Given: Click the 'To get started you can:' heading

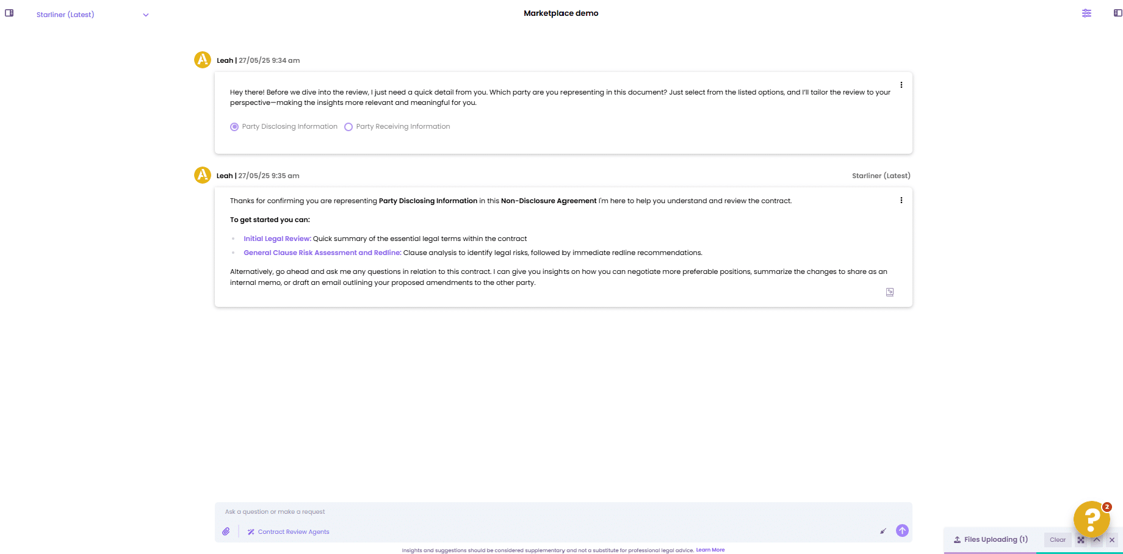Looking at the screenshot, I should click(x=270, y=220).
